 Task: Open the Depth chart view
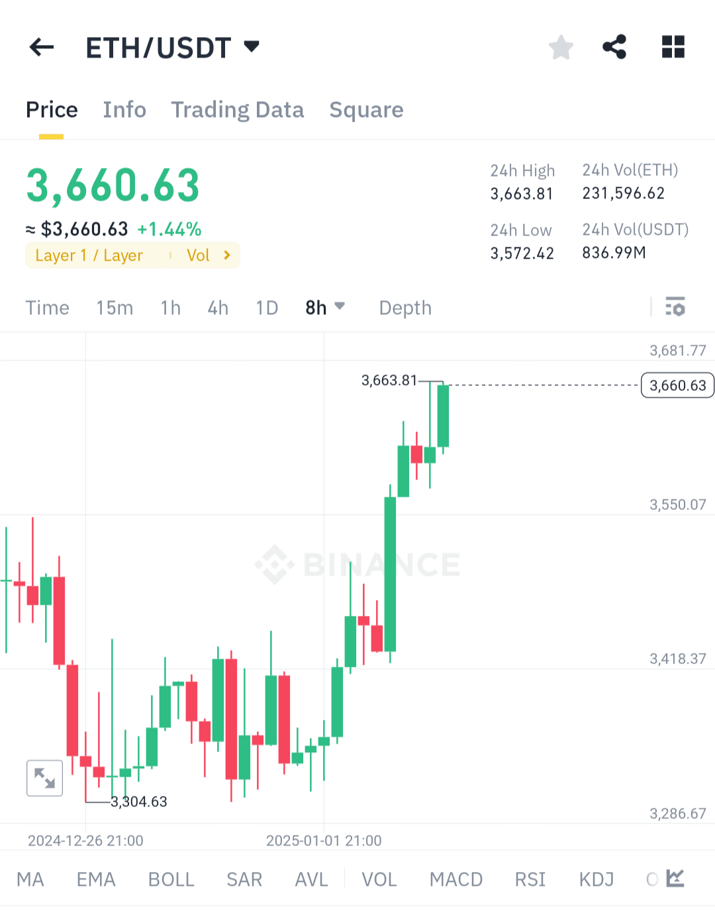coord(405,308)
